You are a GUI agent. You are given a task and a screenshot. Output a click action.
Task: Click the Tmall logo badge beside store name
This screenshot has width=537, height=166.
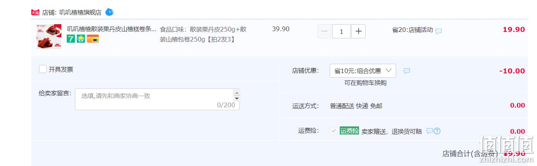point(35,12)
